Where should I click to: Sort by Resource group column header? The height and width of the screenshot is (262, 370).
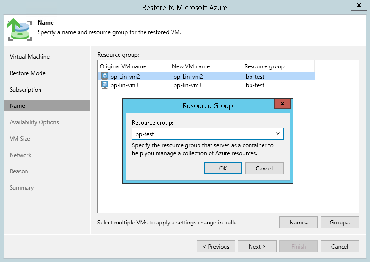pyautogui.click(x=278, y=66)
